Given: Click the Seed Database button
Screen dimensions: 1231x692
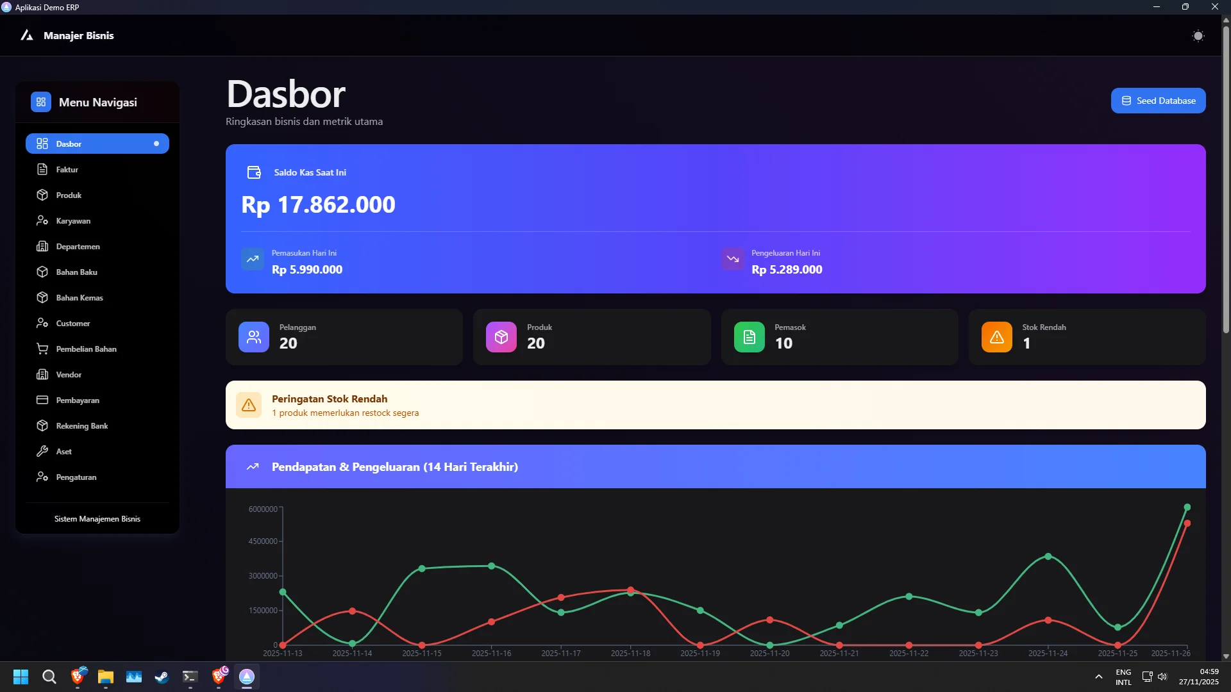Looking at the screenshot, I should pos(1158,101).
